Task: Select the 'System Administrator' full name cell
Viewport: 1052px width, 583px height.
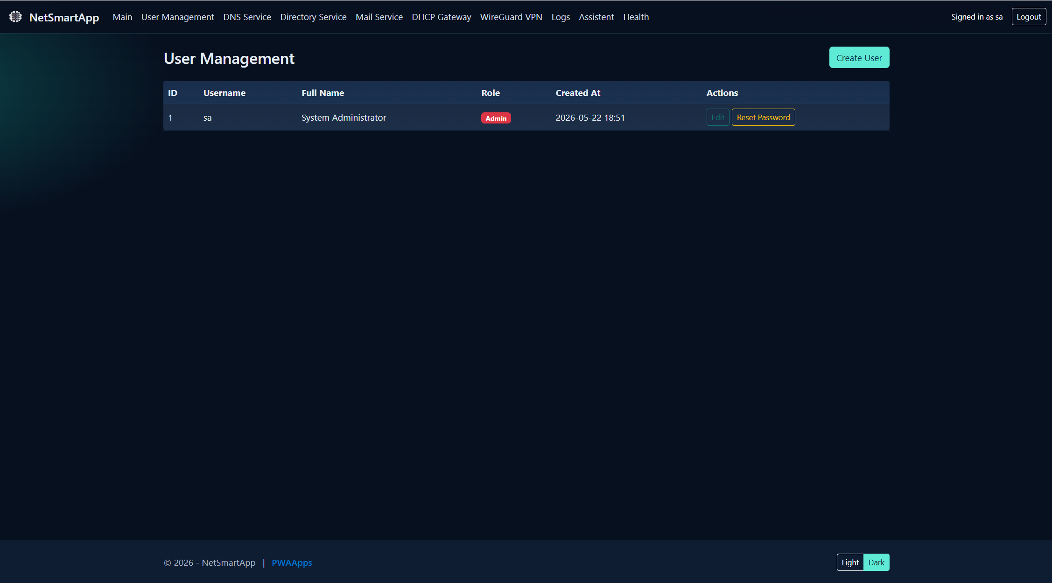Action: [344, 117]
